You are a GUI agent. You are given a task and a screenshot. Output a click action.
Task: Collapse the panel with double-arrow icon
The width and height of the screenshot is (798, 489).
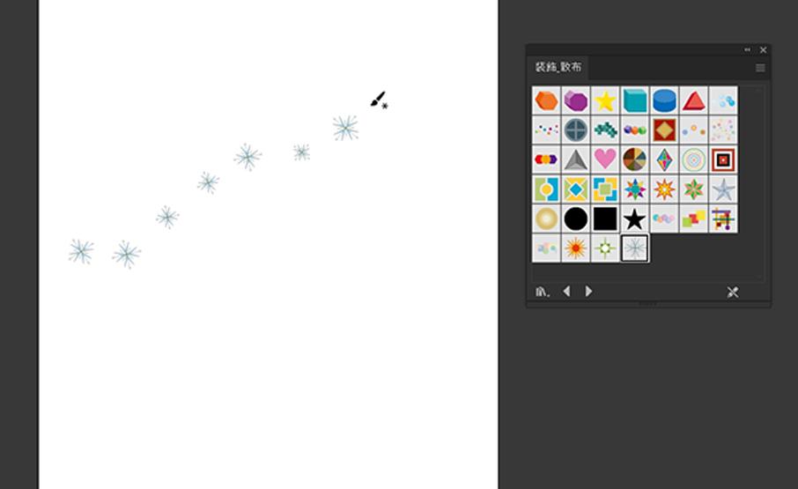click(x=747, y=50)
